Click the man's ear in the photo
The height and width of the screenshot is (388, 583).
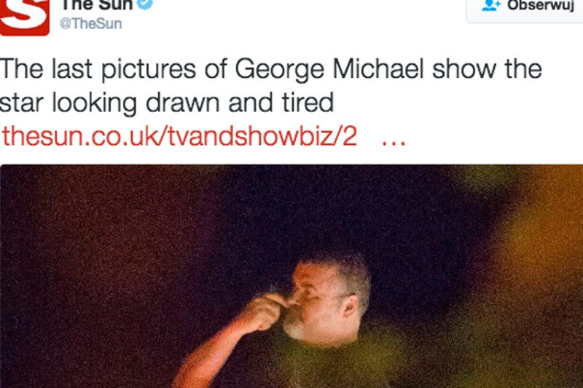click(350, 306)
